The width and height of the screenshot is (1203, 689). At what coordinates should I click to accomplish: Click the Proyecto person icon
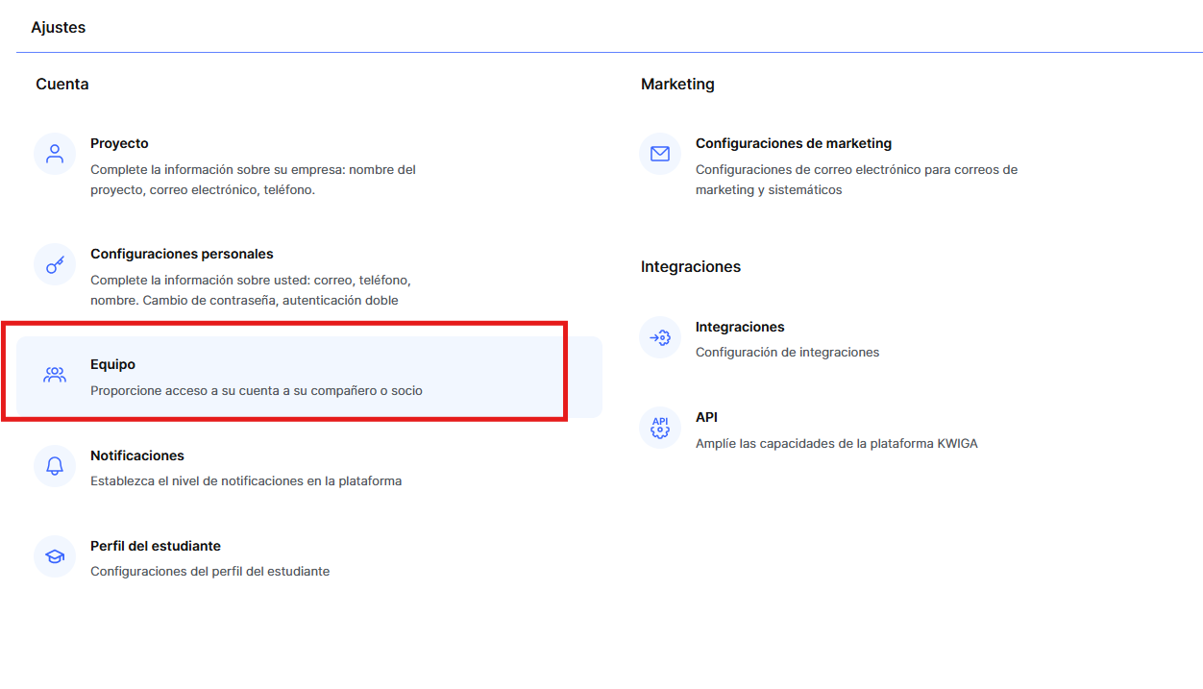click(55, 154)
